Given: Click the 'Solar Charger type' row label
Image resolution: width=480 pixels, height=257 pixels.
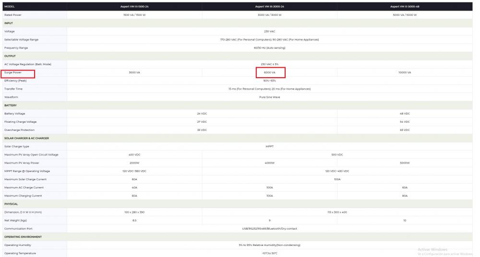Looking at the screenshot, I should [x=16, y=146].
